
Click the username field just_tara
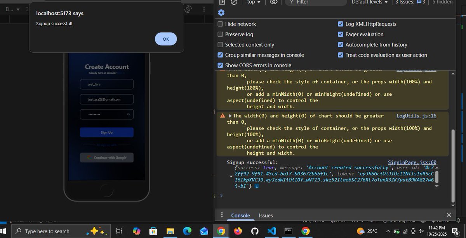point(106,84)
